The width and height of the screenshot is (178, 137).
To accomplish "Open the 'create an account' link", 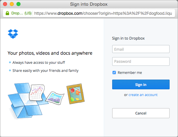I will (143, 95).
